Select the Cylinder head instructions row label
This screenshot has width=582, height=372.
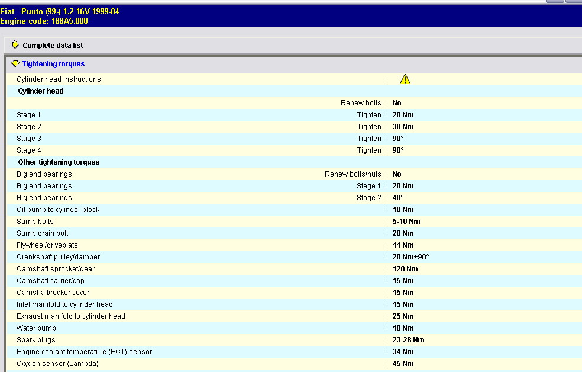[x=59, y=79]
